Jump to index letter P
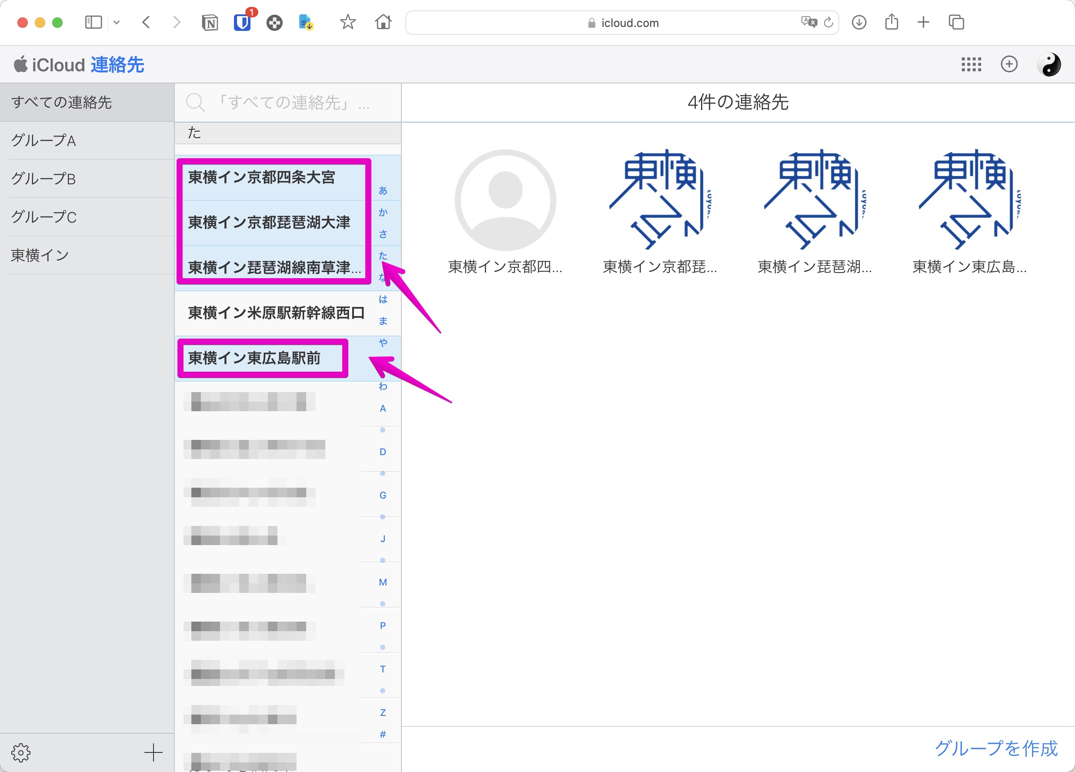The height and width of the screenshot is (772, 1075). point(383,626)
